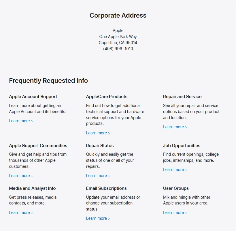This screenshot has width=236, height=231.
Task: Open Learn more under User Groups
Action: tap(175, 213)
